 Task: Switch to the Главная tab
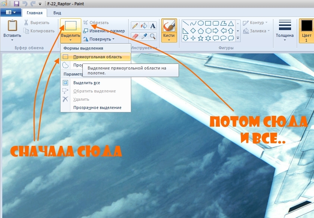35,13
